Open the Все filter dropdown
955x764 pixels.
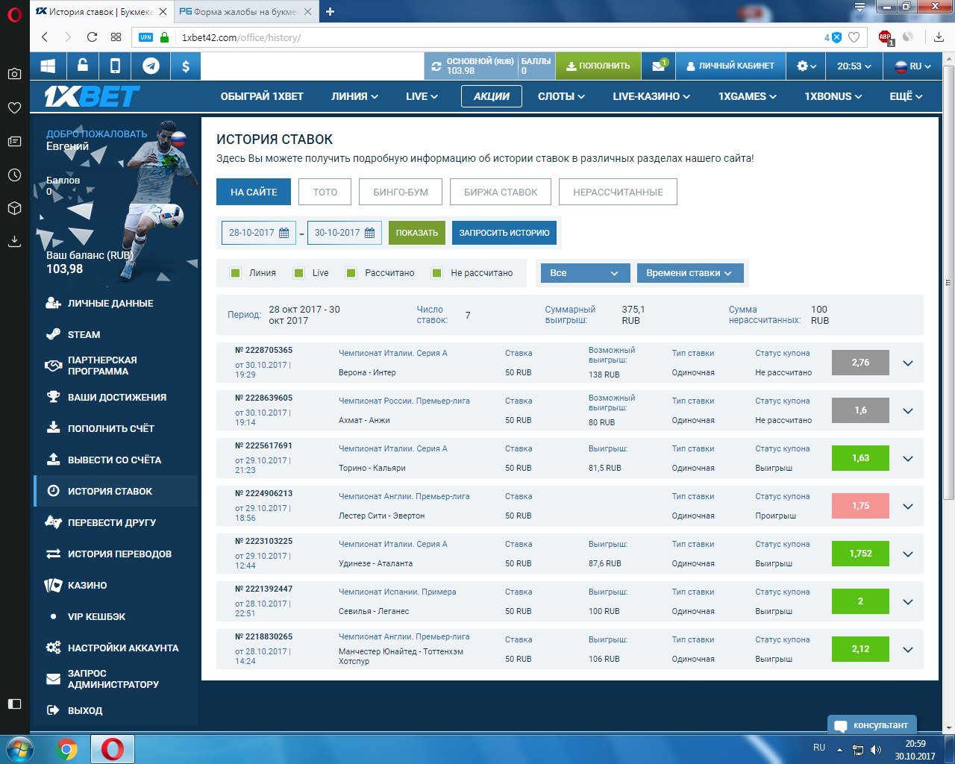pos(585,273)
